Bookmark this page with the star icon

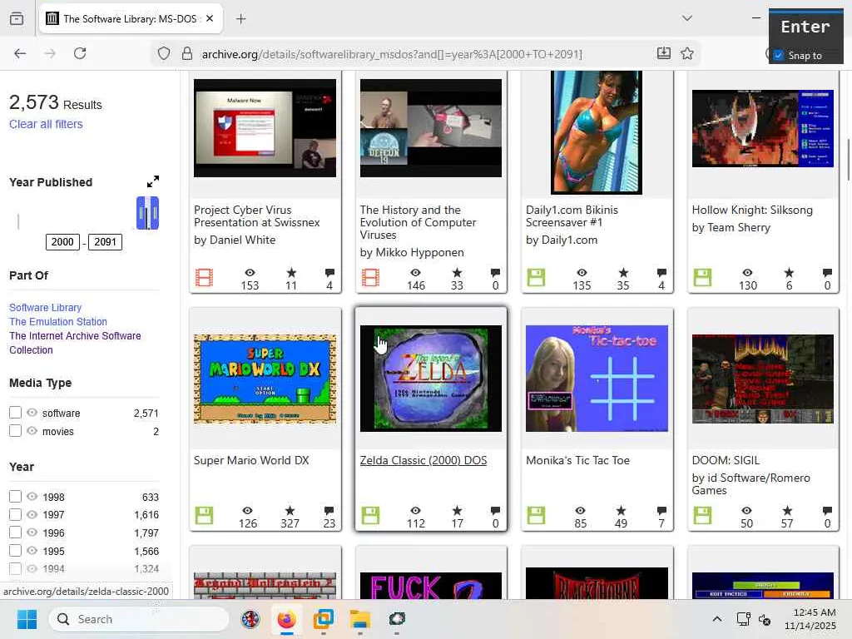click(x=686, y=53)
